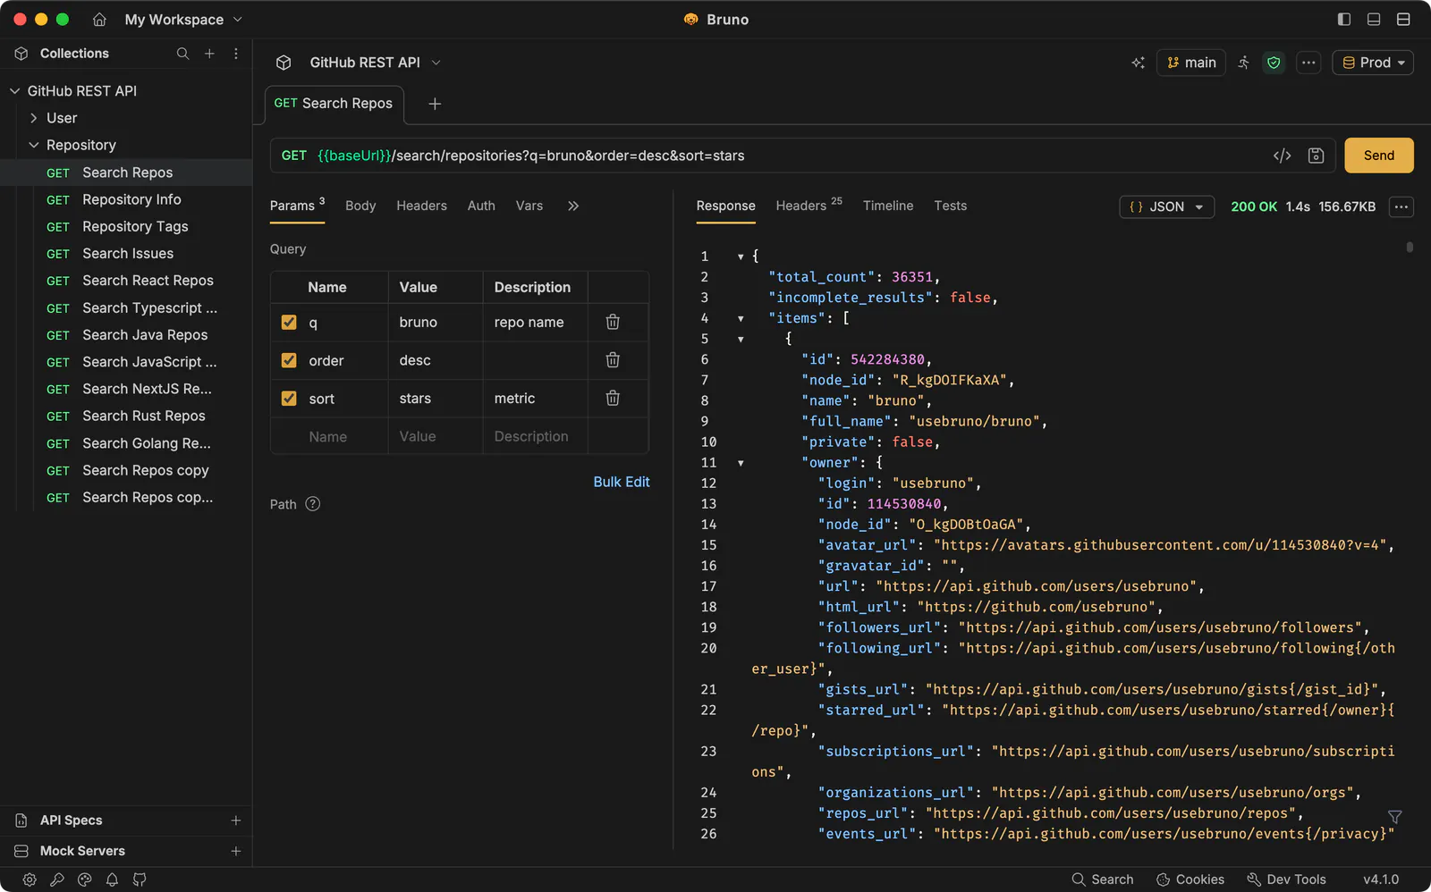1431x892 pixels.
Task: Collapse the items array in response
Action: 741,318
